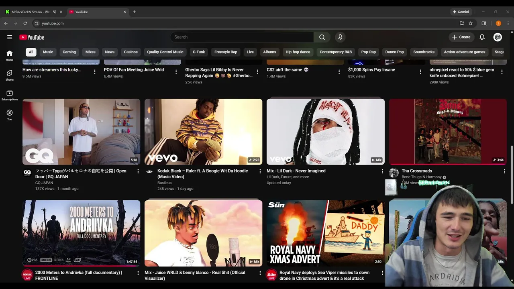This screenshot has width=514, height=289.
Task: Select the Contemporary R&B chip
Action: (x=336, y=52)
